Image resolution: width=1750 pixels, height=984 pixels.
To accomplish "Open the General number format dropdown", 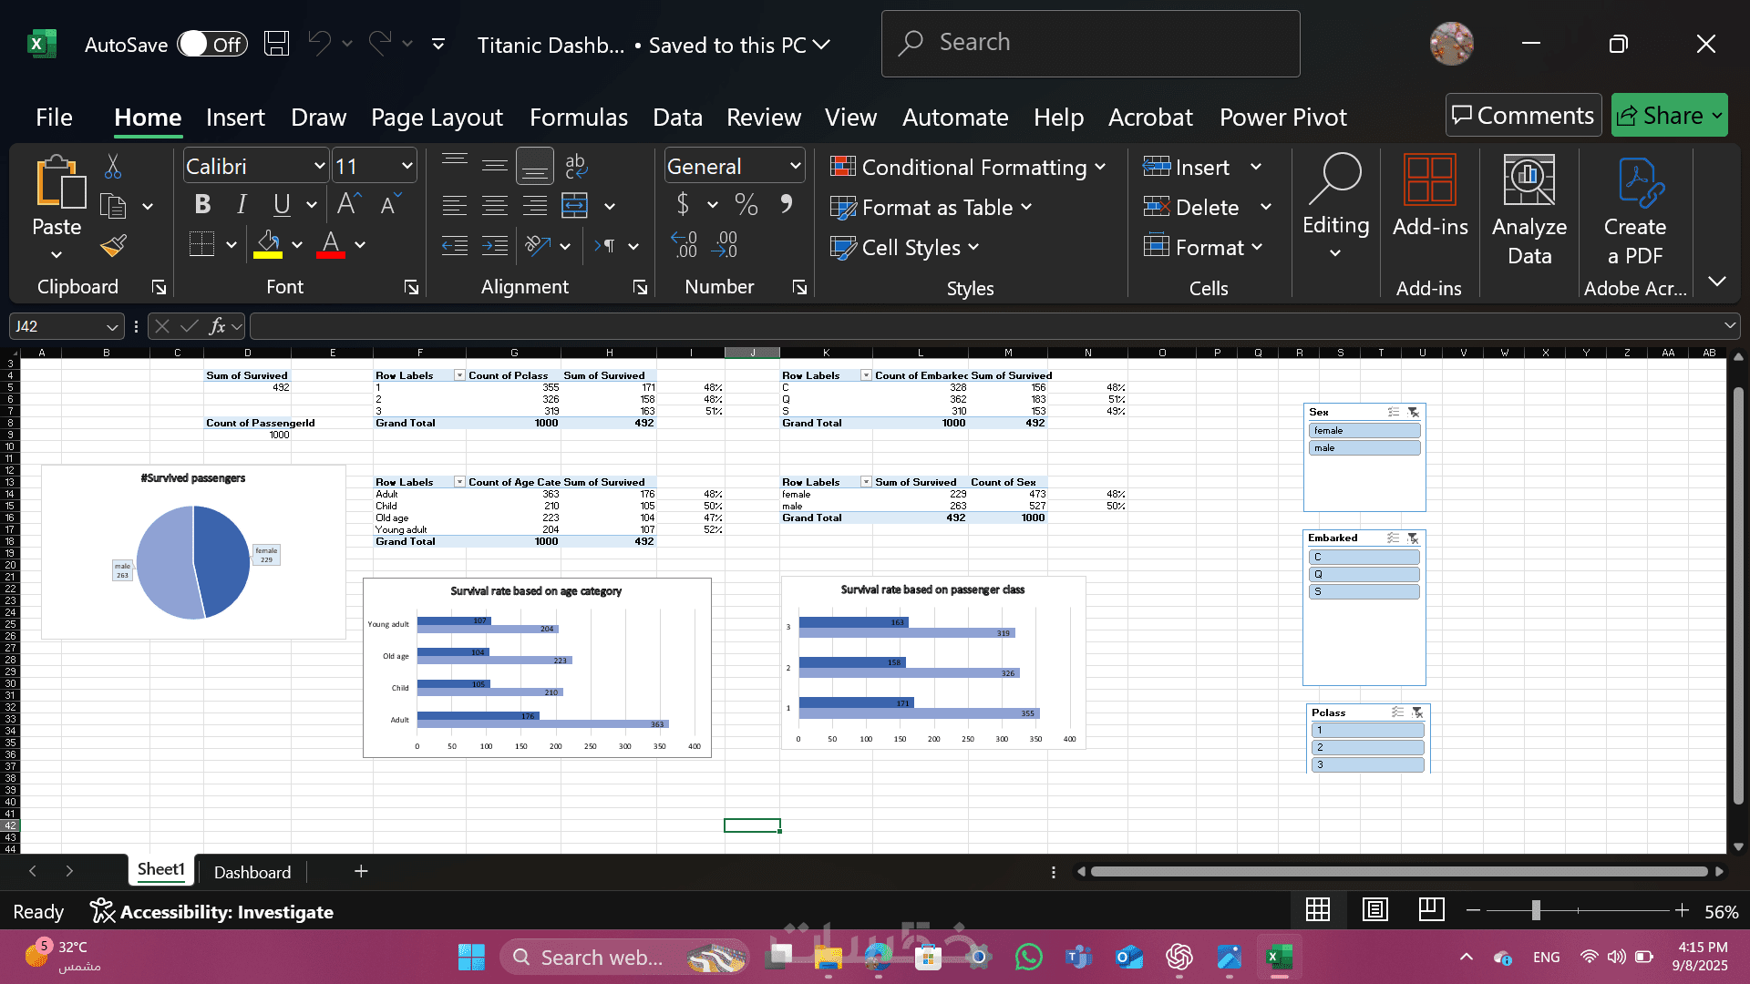I will point(795,167).
